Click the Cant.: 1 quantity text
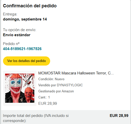The height and width of the screenshot is (124, 131). (44, 97)
